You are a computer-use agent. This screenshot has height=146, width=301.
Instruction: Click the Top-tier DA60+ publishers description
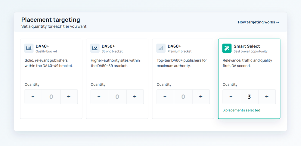pos(182,63)
